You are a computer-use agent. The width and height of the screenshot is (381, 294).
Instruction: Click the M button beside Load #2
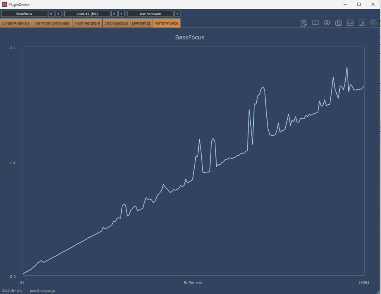114,14
